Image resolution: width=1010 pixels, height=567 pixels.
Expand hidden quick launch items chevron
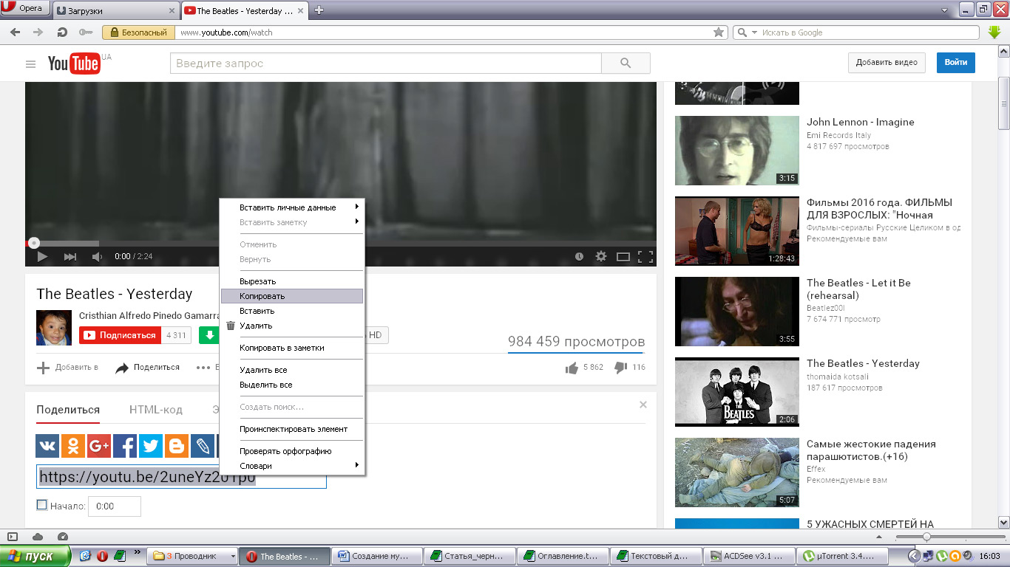[138, 552]
